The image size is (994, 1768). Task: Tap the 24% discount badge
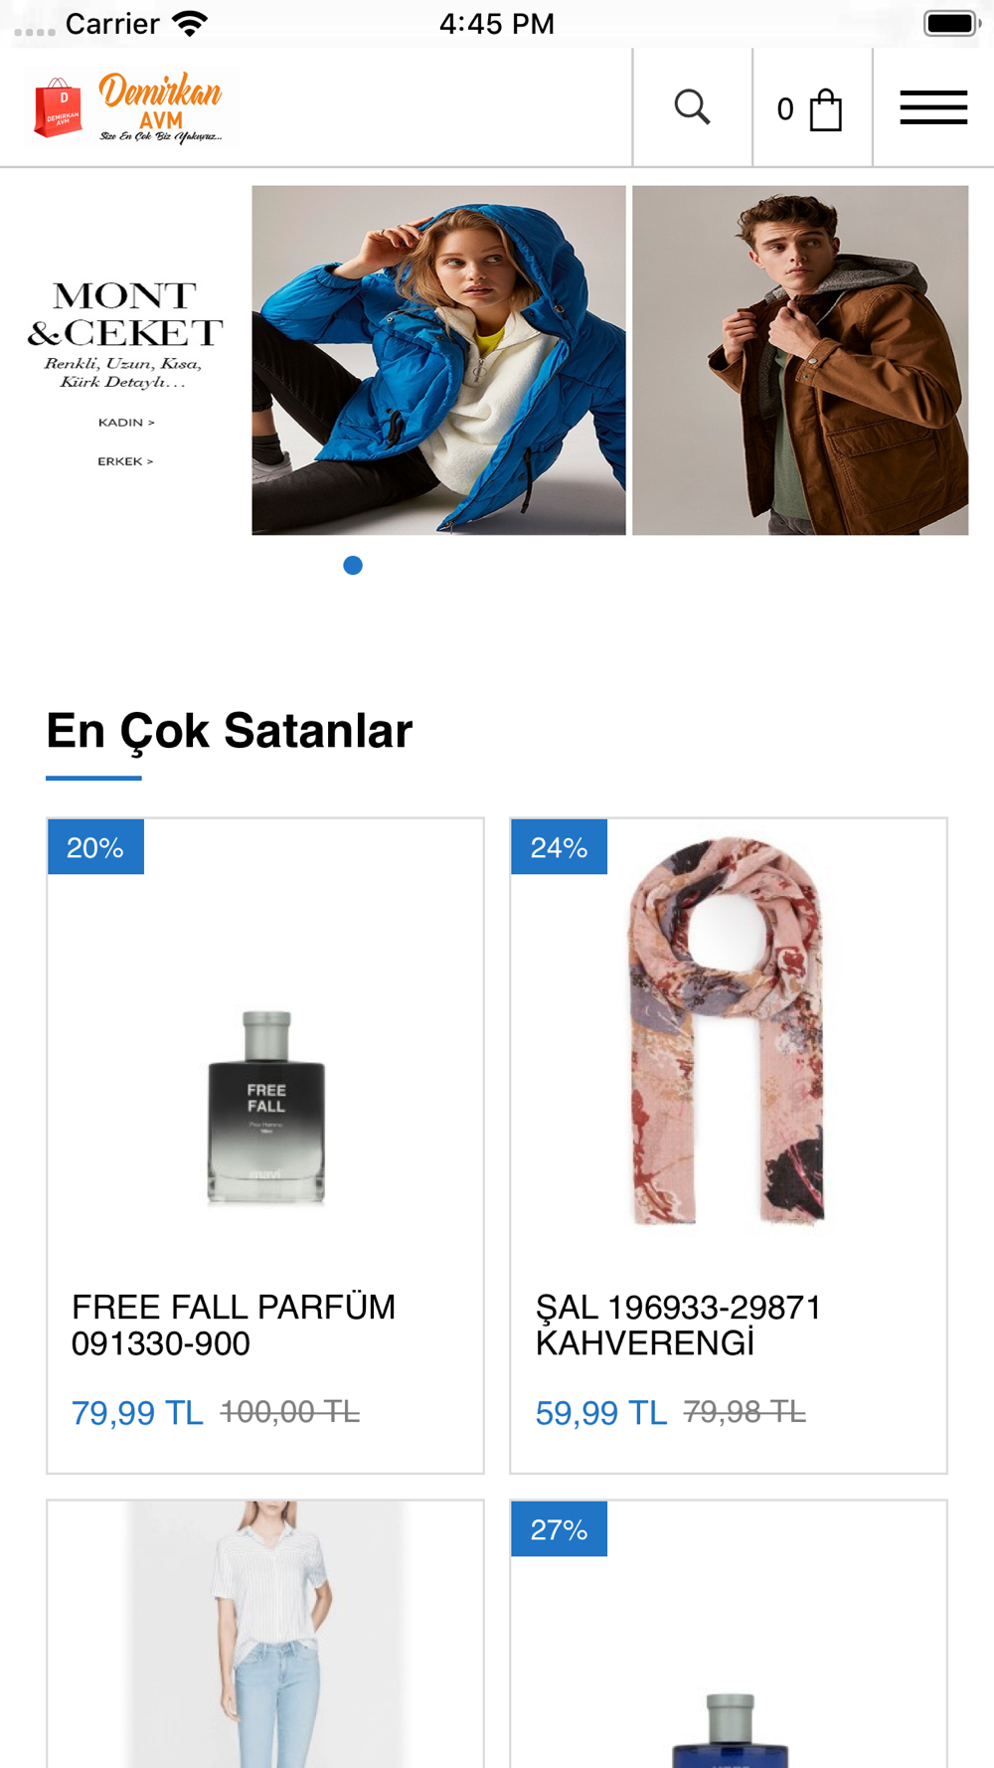(x=559, y=847)
